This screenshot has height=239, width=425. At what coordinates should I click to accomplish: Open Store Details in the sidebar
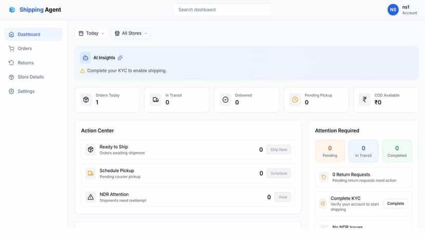(33, 77)
